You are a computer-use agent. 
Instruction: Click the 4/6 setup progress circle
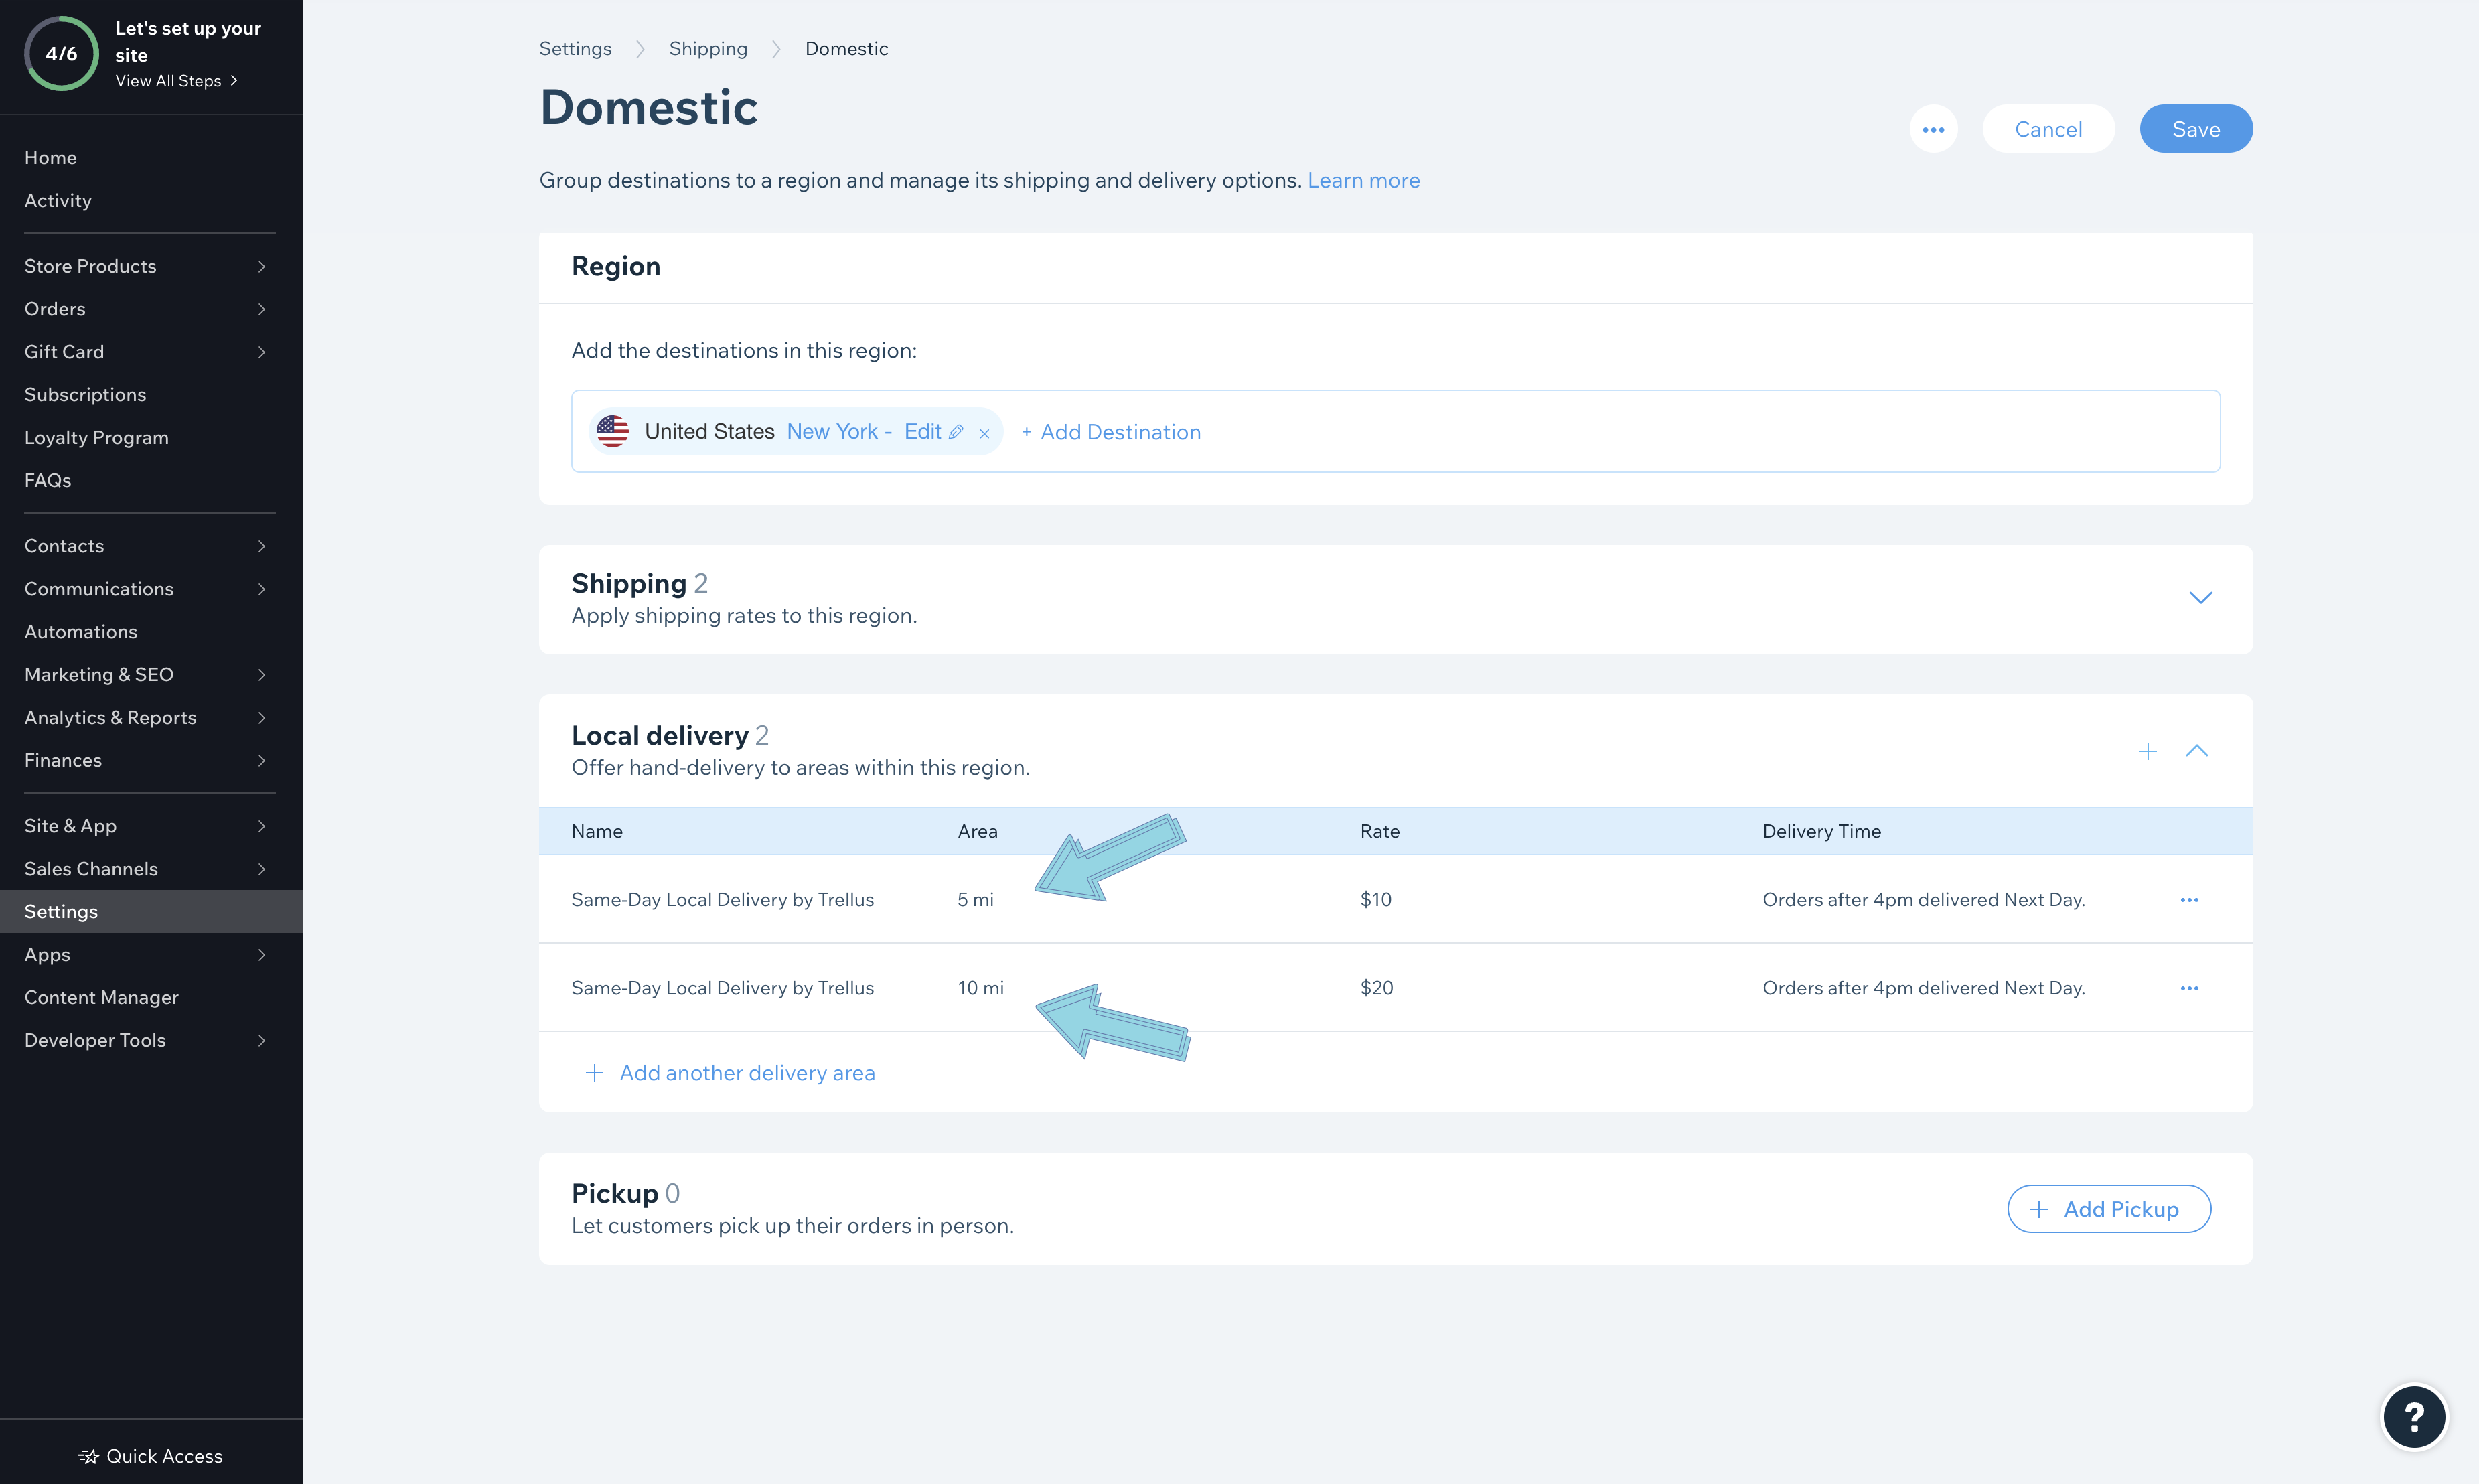pos(61,53)
